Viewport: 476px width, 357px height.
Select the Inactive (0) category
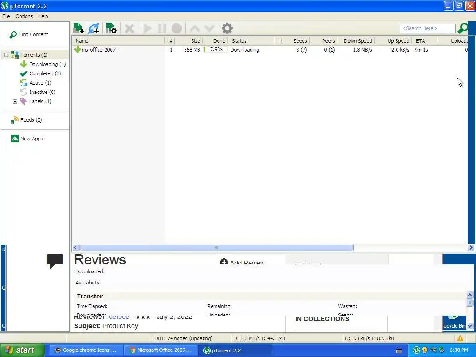42,92
